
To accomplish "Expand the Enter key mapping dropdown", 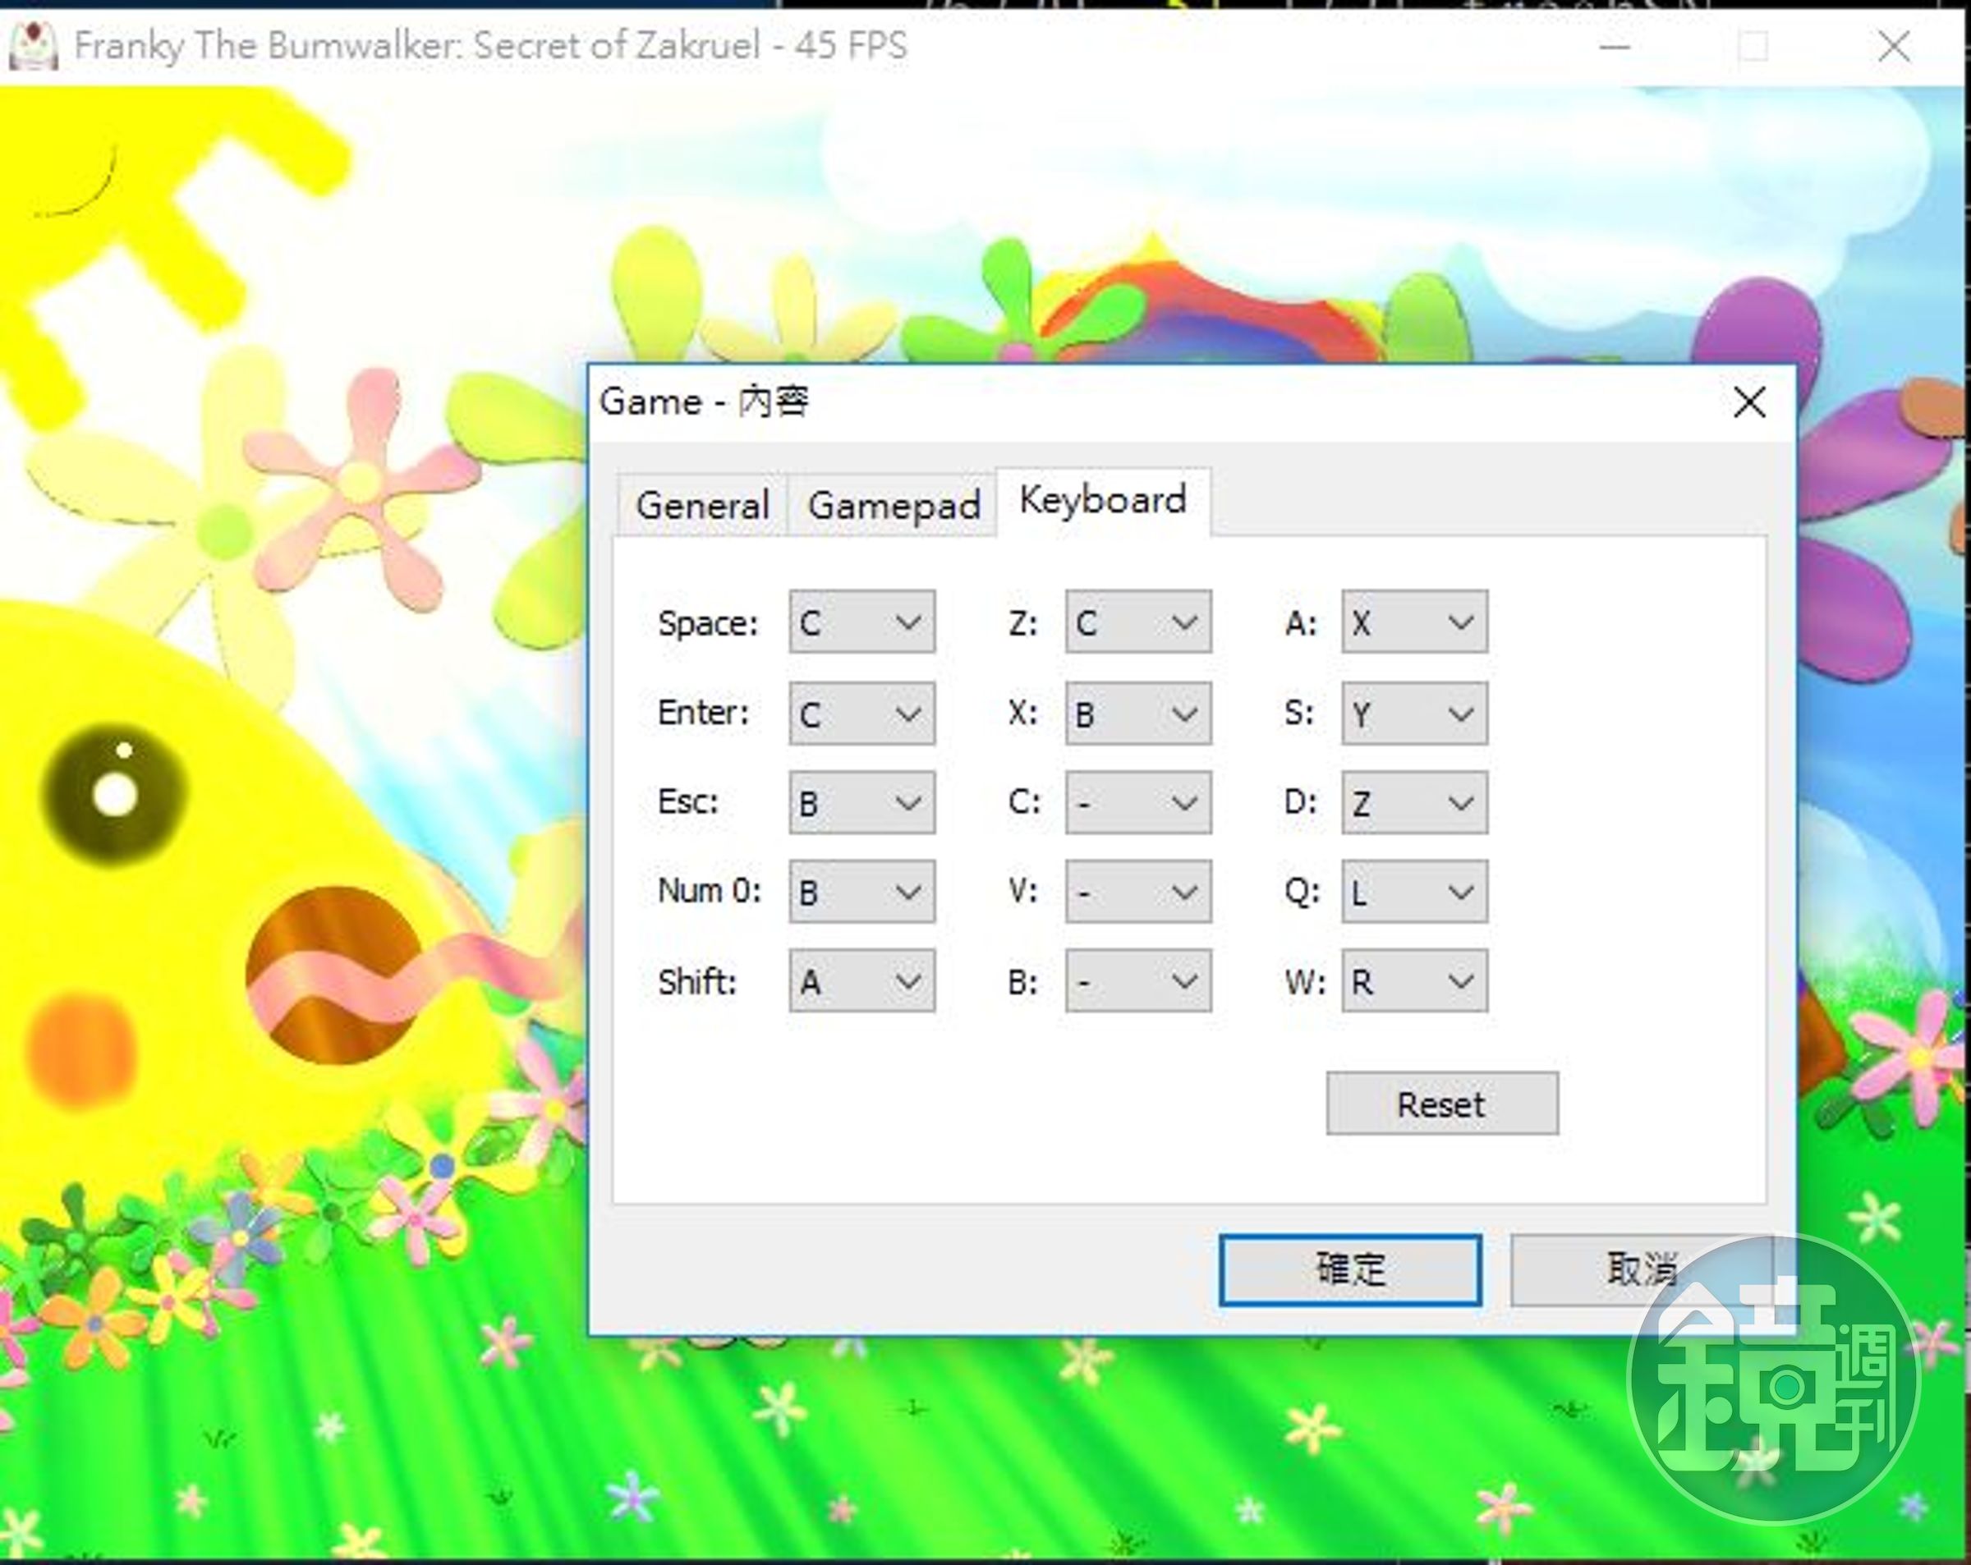I will (x=862, y=713).
